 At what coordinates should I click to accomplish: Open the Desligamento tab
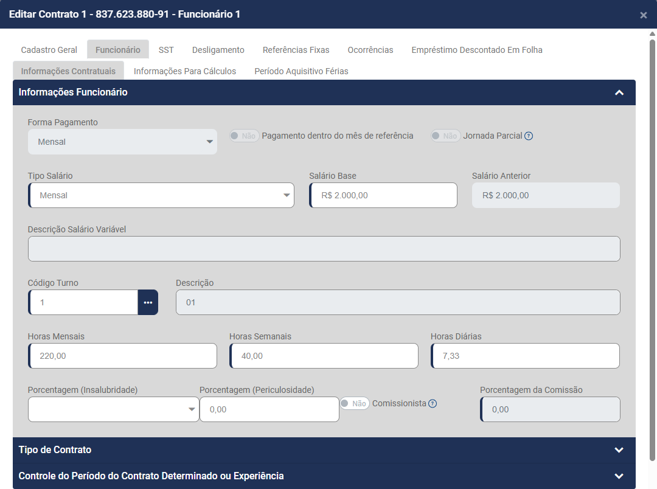point(218,50)
